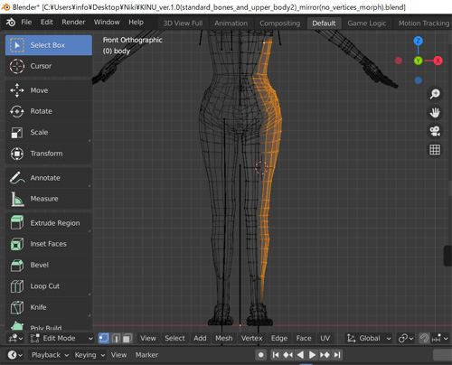Viewport: 452px width, 365px height.
Task: Choose the Bevel tool
Action: point(48,265)
